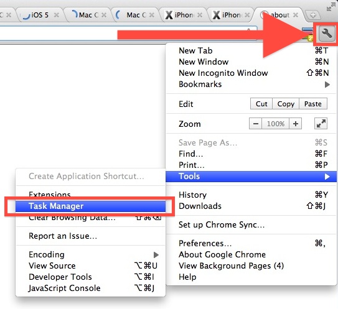Viewport: 338px width, 309px height.
Task: Select Clear Browsing Data…
Action: (x=90, y=218)
